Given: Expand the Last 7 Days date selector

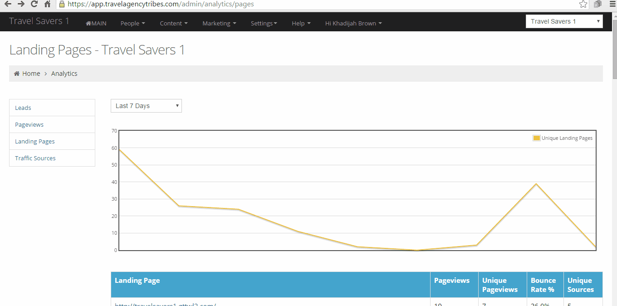Looking at the screenshot, I should (x=146, y=106).
